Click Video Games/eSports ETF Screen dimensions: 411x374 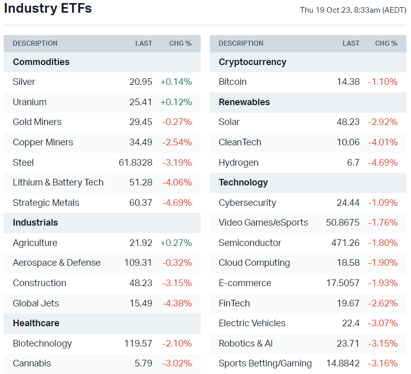[263, 223]
